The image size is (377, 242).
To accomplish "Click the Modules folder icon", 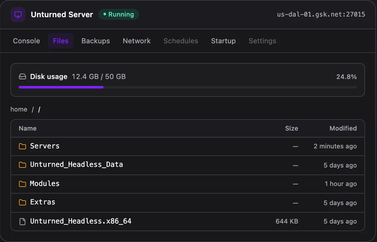I will click(x=22, y=184).
